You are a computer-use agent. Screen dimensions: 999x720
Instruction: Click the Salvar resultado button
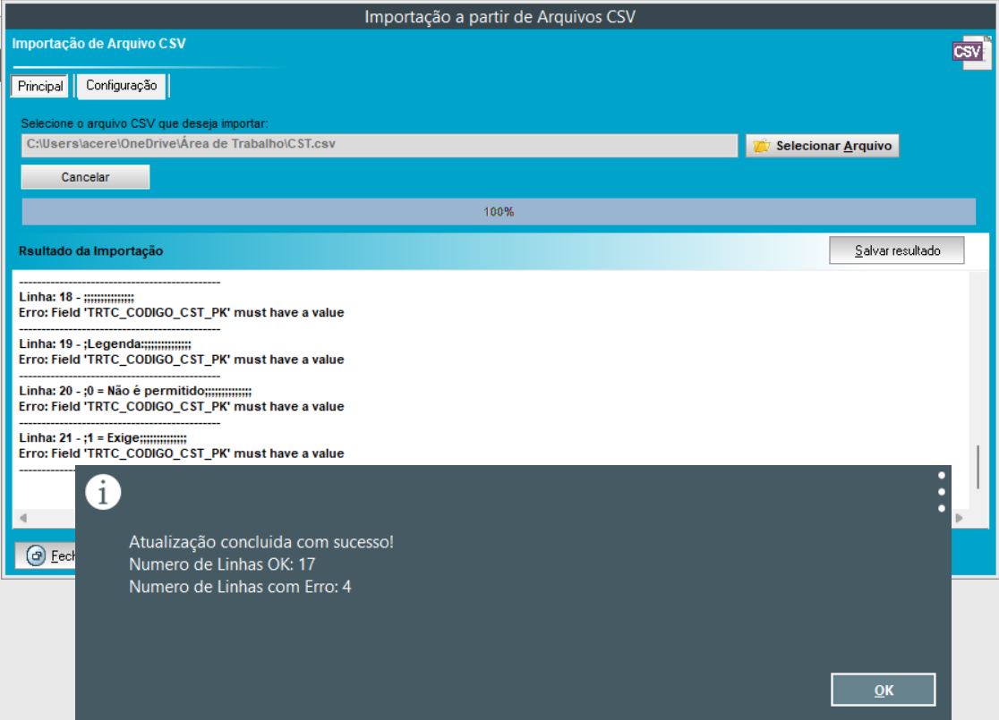(x=897, y=251)
